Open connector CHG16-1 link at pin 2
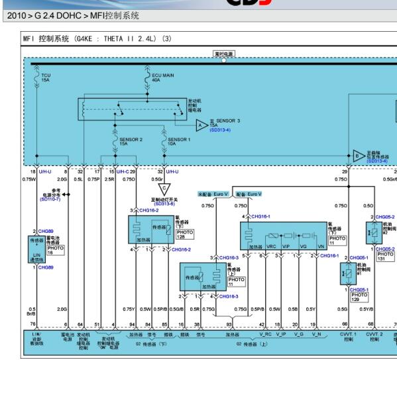The image size is (397, 399). tap(329, 255)
